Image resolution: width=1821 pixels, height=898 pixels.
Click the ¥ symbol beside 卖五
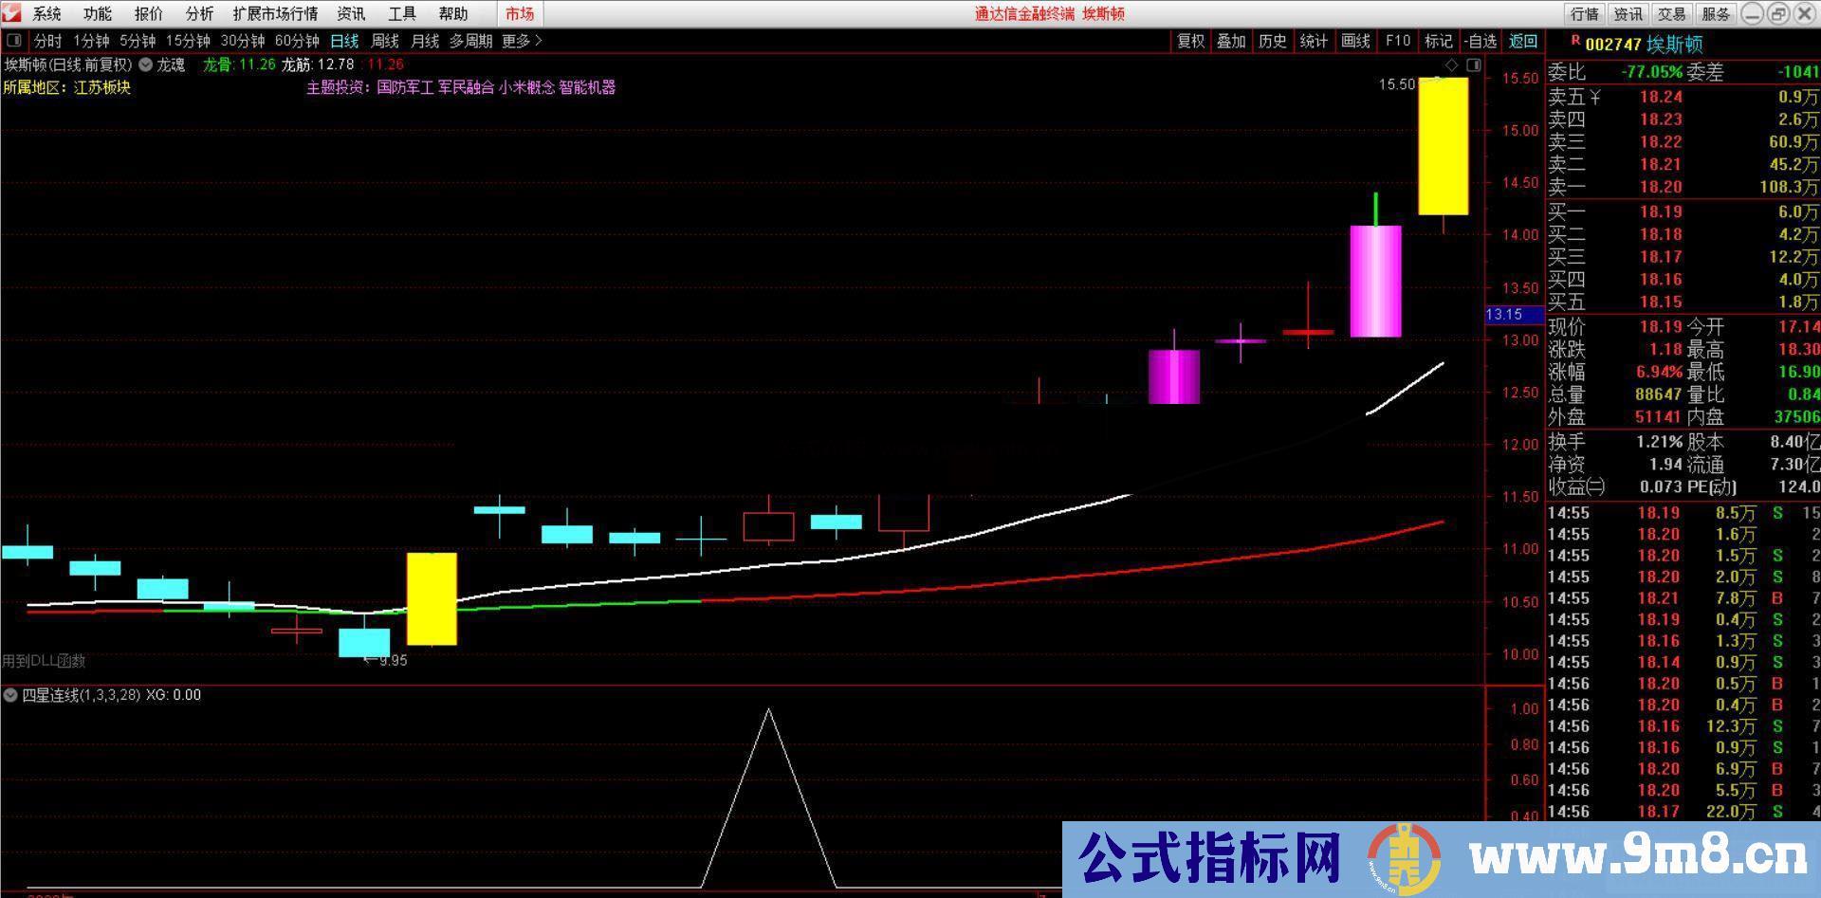tap(1596, 97)
